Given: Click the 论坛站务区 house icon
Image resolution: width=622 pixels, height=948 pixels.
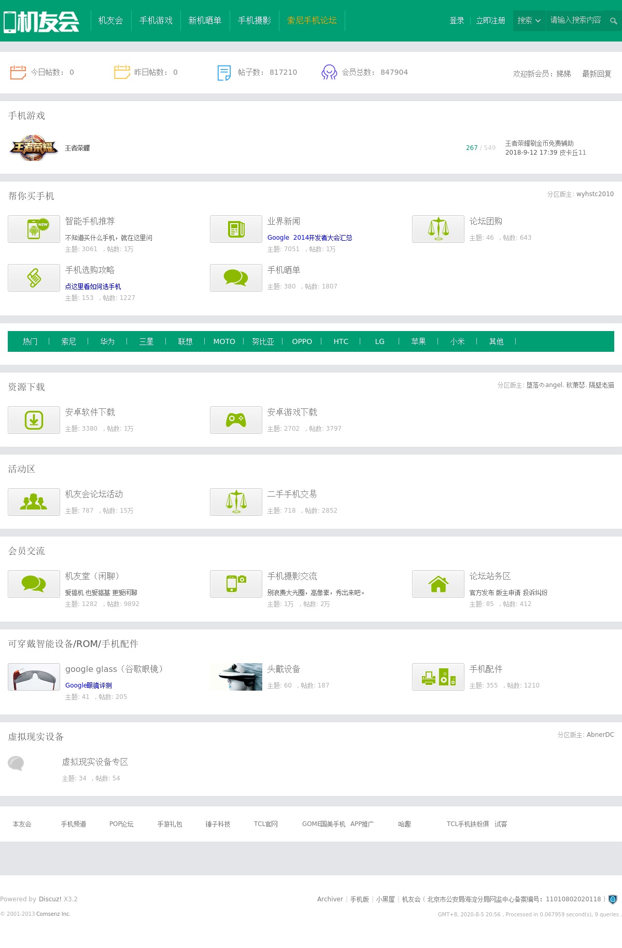Looking at the screenshot, I should tap(438, 584).
